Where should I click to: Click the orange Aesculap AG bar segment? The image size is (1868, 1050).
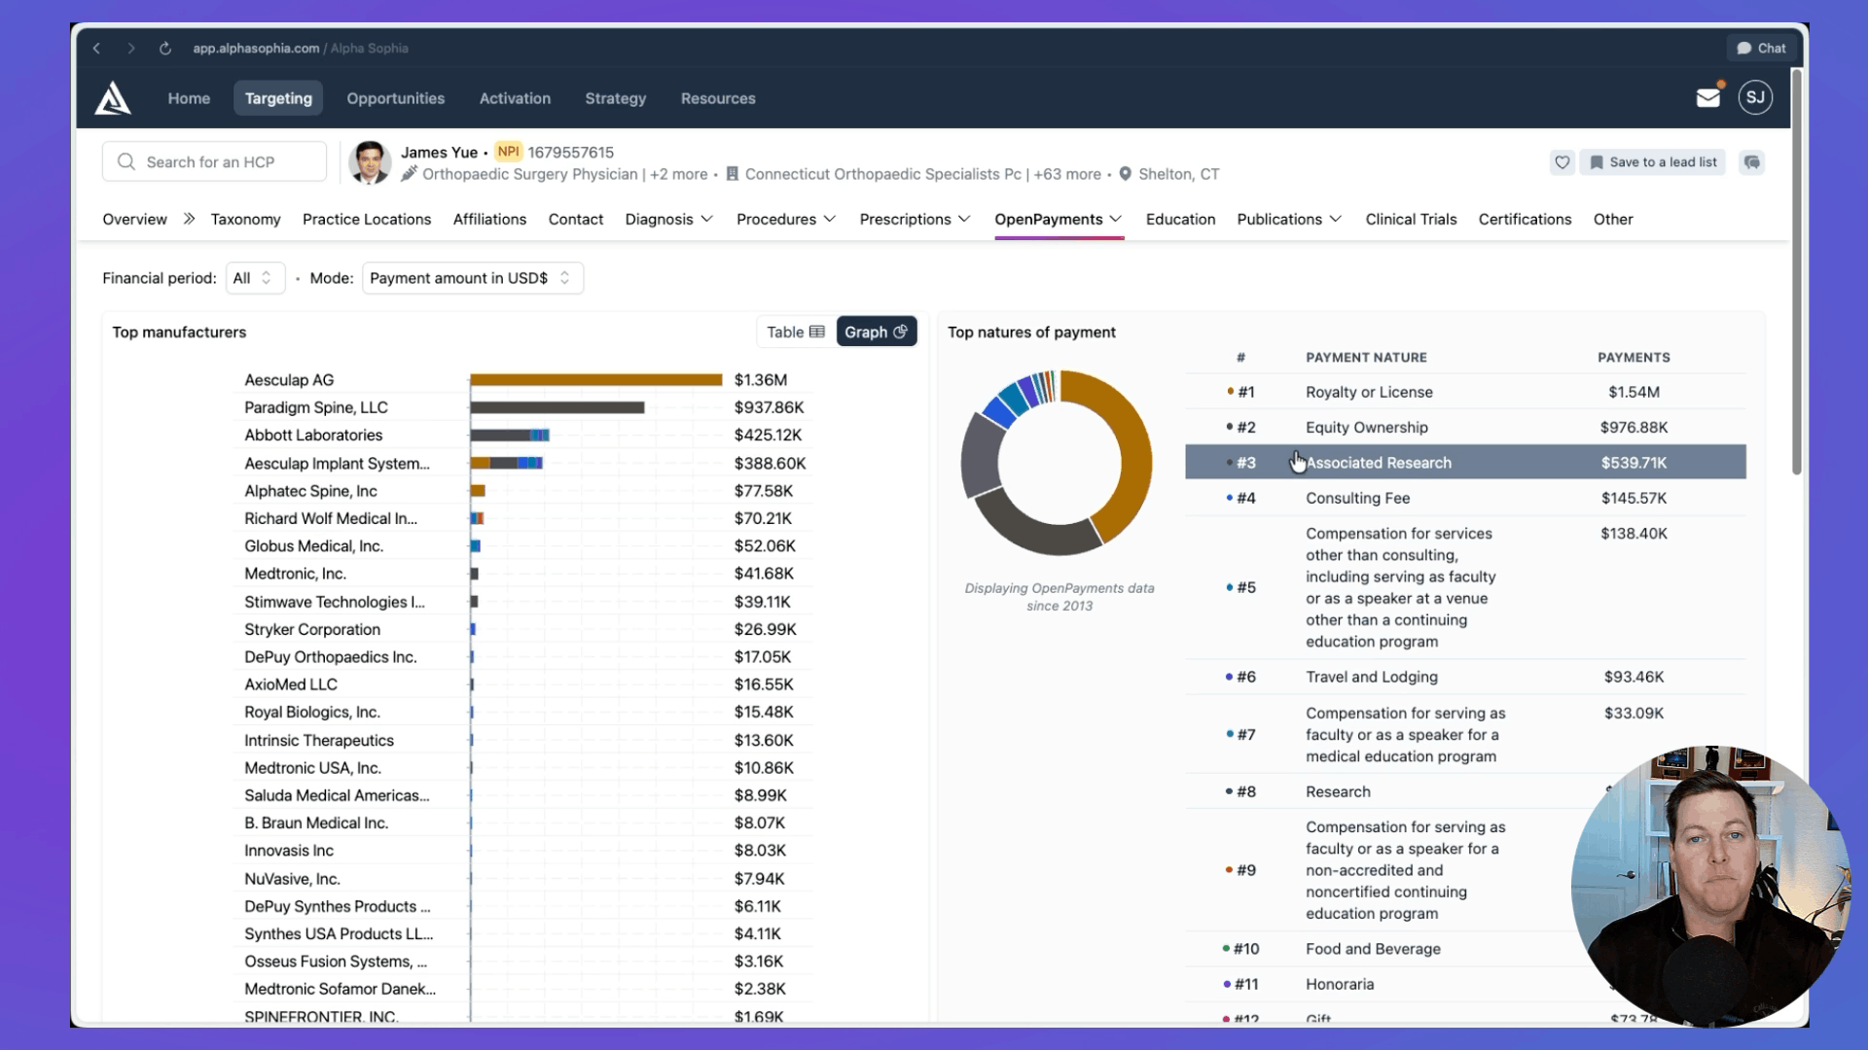pyautogui.click(x=593, y=379)
